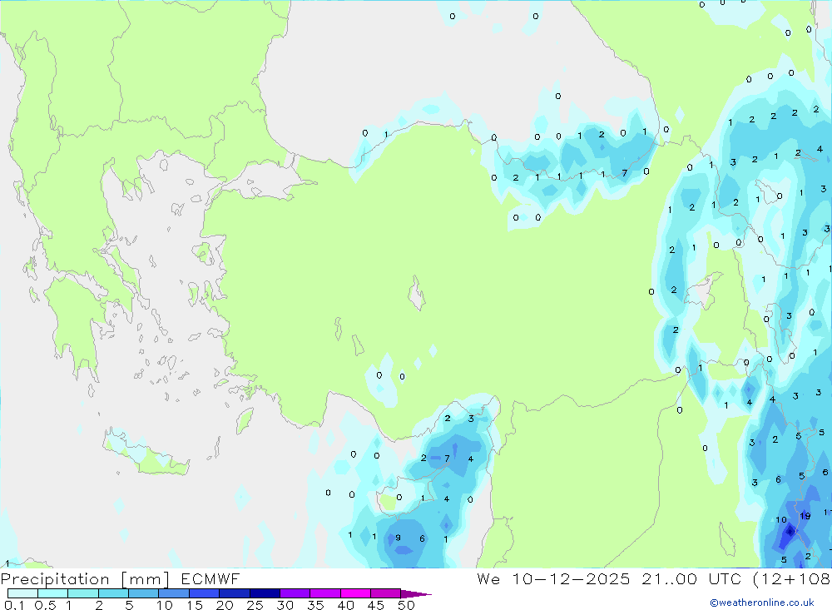Viewport: 832px width, 610px height.
Task: Click the '21..00 UTC' time text
Action: tap(692, 578)
